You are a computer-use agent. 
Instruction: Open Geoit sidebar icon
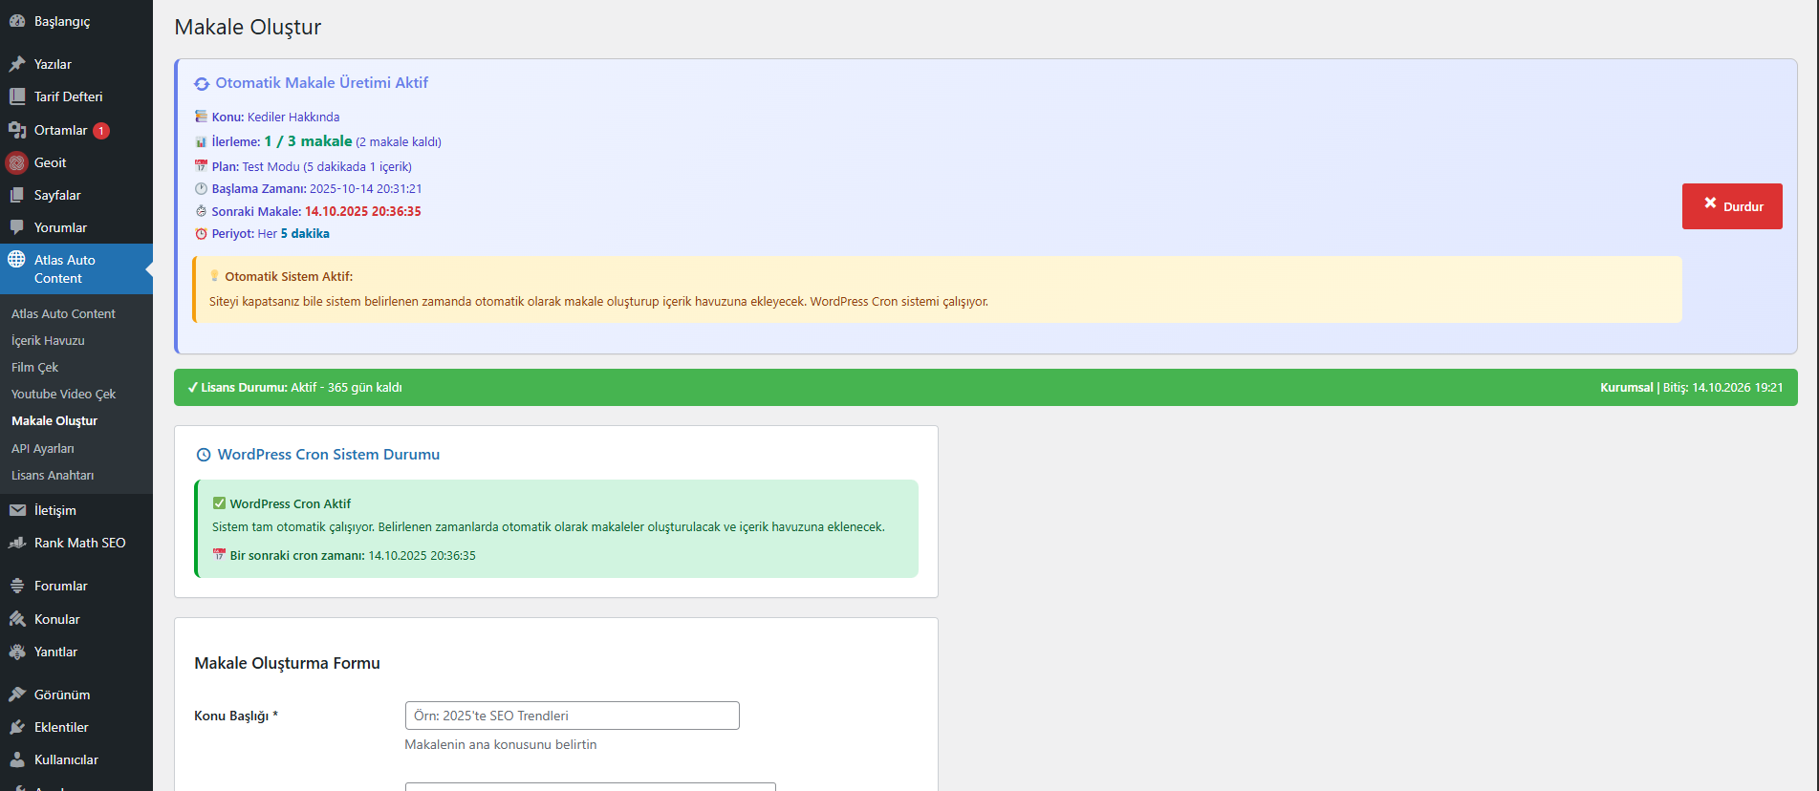point(17,162)
